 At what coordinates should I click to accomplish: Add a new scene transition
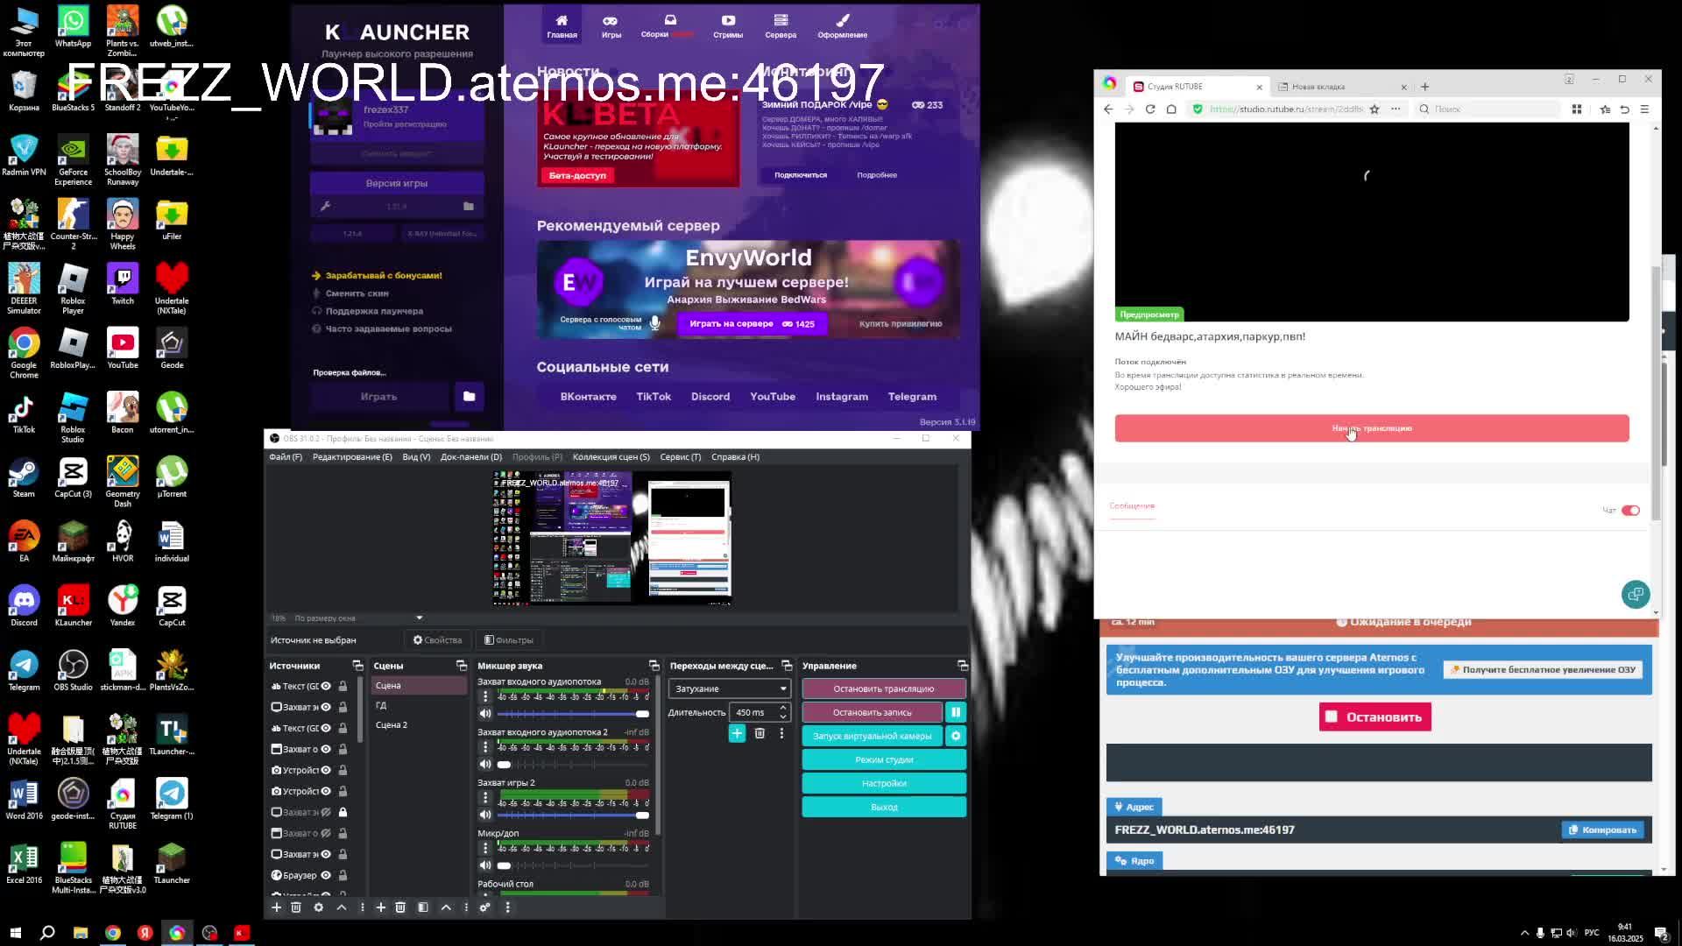(x=737, y=734)
